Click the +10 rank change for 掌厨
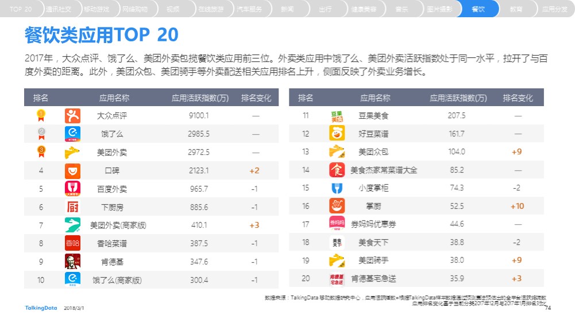The height and width of the screenshot is (323, 575). point(518,206)
